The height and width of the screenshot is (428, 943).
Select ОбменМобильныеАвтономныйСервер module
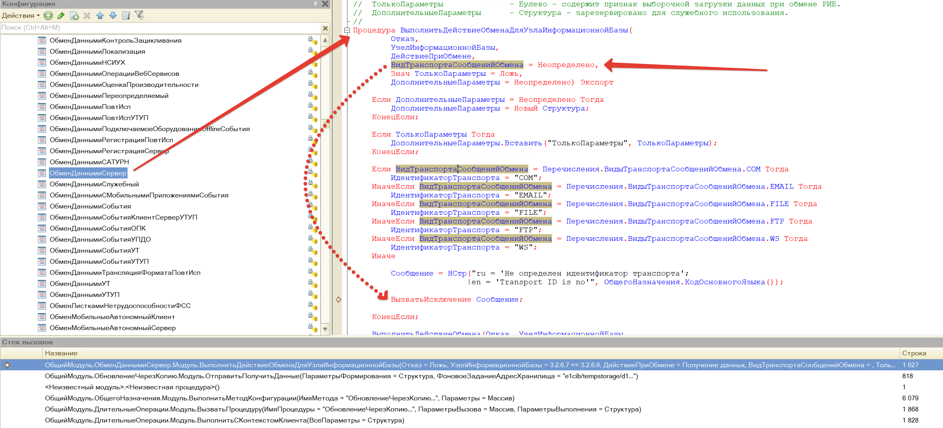113,328
